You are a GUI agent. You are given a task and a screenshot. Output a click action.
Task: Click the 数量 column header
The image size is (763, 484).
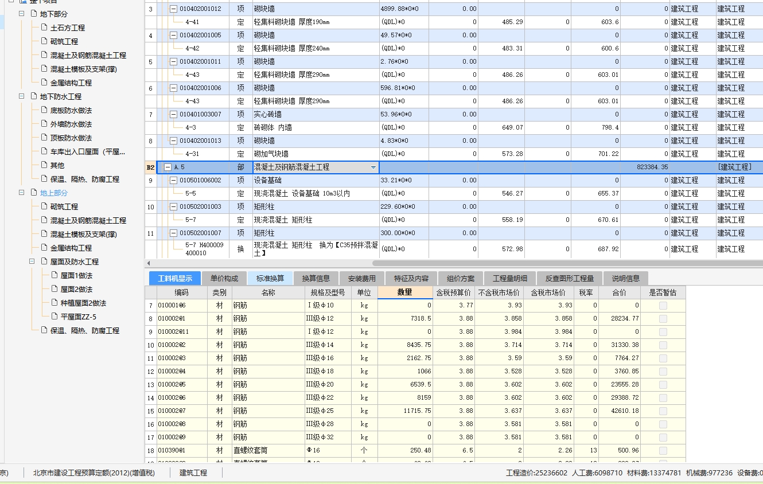405,292
